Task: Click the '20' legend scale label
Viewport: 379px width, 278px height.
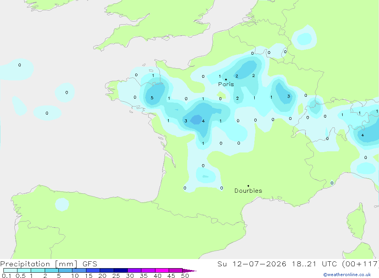Action: point(102,276)
